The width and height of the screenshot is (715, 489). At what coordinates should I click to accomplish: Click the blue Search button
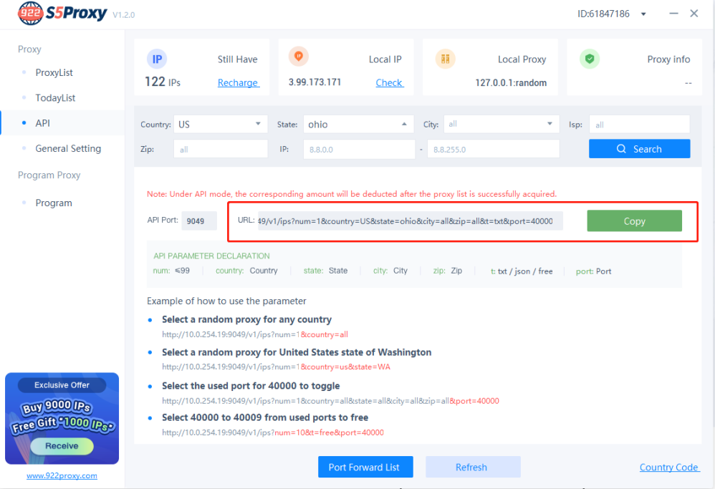click(639, 149)
